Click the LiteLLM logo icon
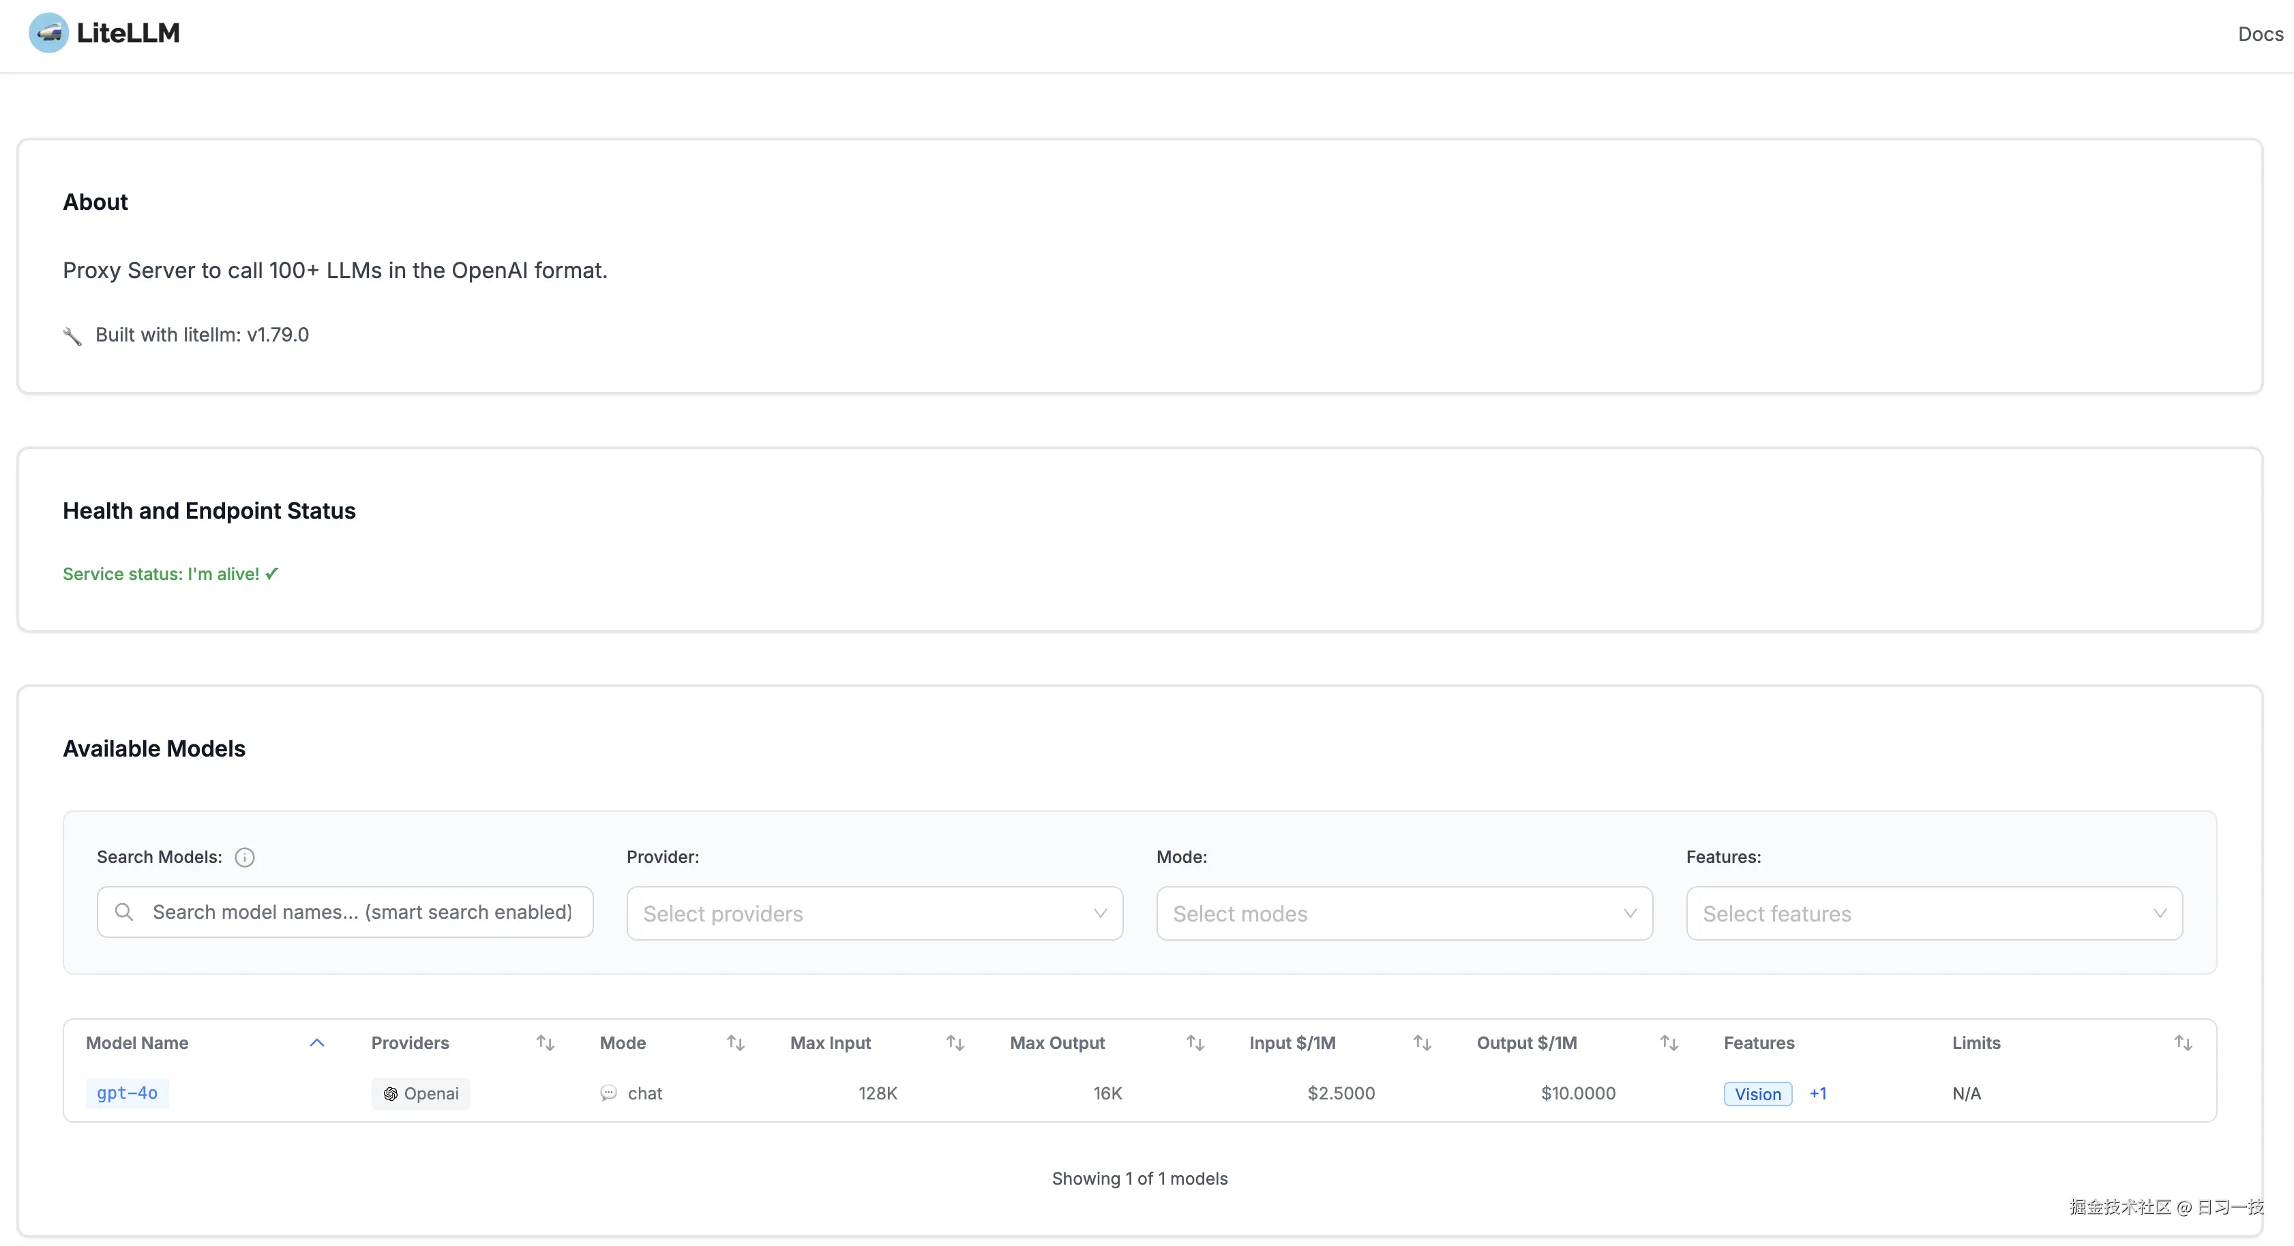Viewport: 2294px width, 1246px height. point(48,33)
